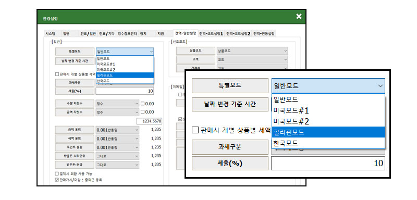Click the 세액 올림 button
The height and width of the screenshot is (200, 417).
tap(75, 139)
